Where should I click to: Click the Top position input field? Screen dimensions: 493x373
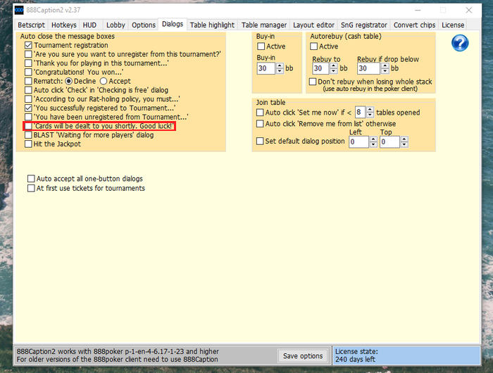(x=389, y=141)
